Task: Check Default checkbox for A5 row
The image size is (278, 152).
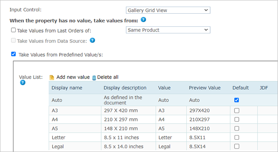Action: point(236,128)
